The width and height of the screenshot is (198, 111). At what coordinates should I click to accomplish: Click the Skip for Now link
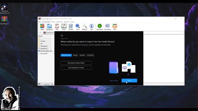[x=114, y=80]
